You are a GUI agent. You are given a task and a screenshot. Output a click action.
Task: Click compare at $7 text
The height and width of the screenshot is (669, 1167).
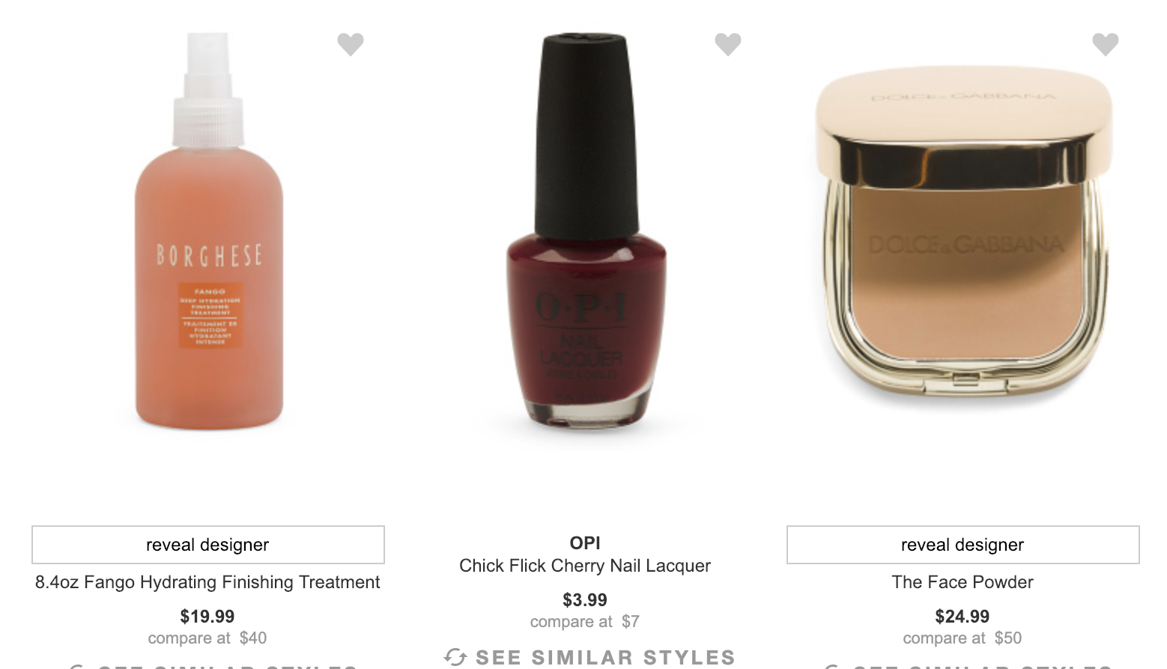[x=585, y=622]
